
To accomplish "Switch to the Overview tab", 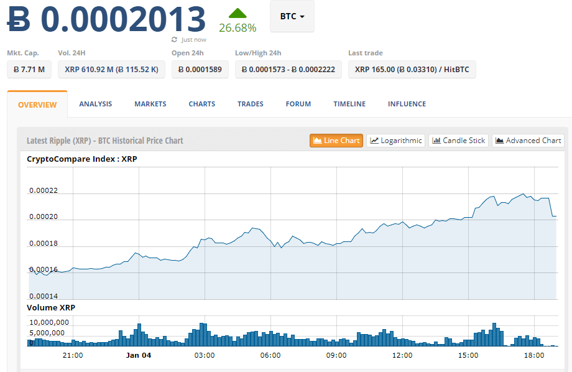I will (37, 105).
